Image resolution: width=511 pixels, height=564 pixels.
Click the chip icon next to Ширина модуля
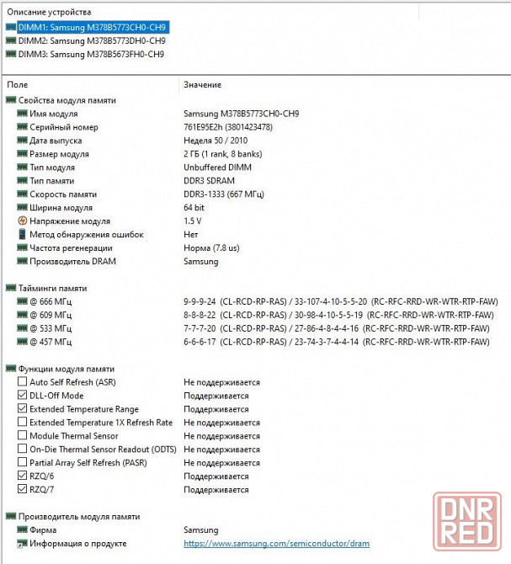pos(22,207)
